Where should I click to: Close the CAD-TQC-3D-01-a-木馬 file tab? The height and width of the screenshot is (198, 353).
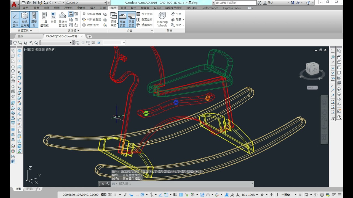pyautogui.click(x=82, y=36)
